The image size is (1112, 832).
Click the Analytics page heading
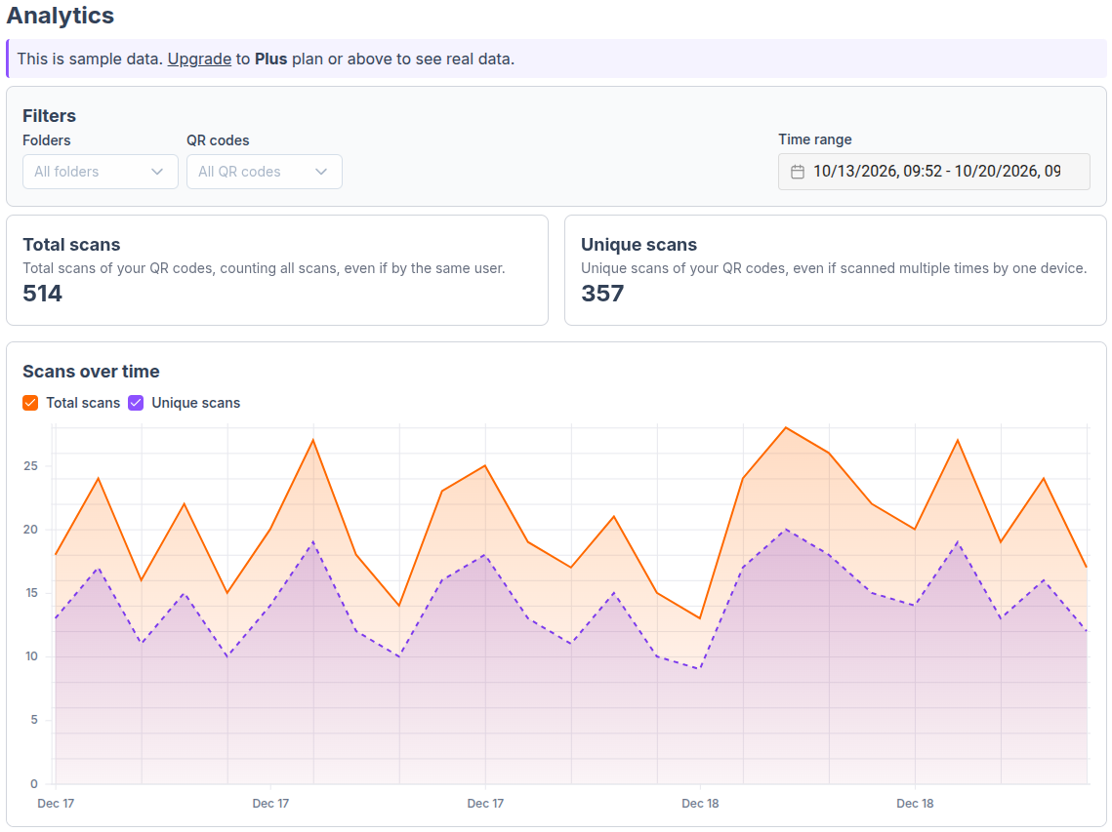[x=61, y=15]
